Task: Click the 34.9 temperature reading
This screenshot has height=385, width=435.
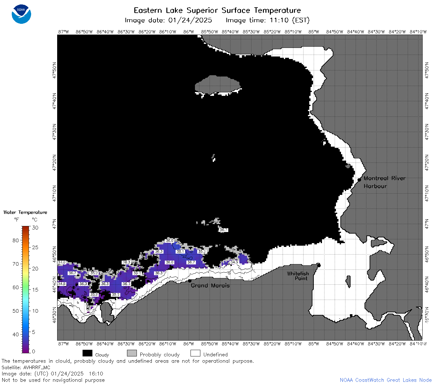Action: (234, 262)
